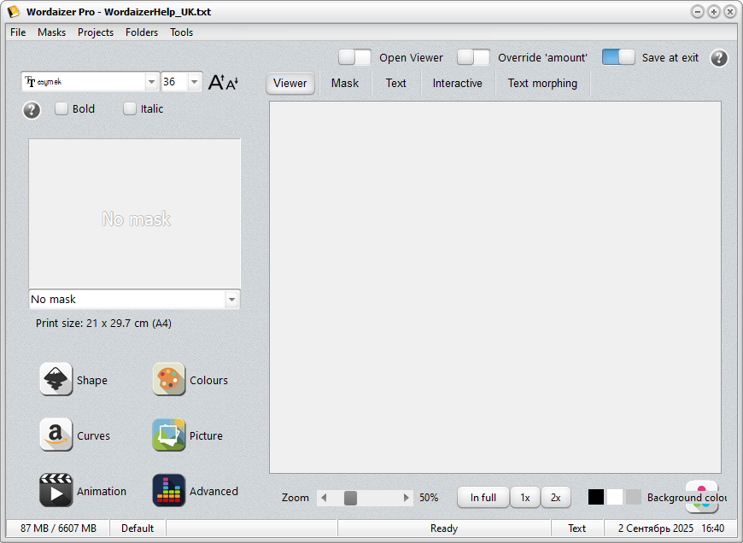Click the font name field
Screen dimensions: 743x543
(x=84, y=82)
